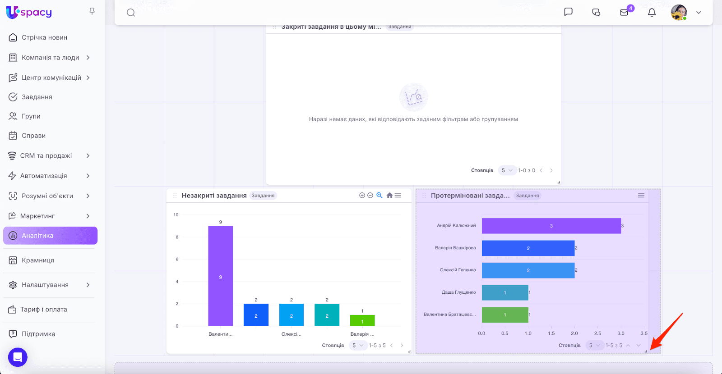Click the purple Валентина bar with value 9
This screenshot has height=374, width=722.
click(x=220, y=275)
